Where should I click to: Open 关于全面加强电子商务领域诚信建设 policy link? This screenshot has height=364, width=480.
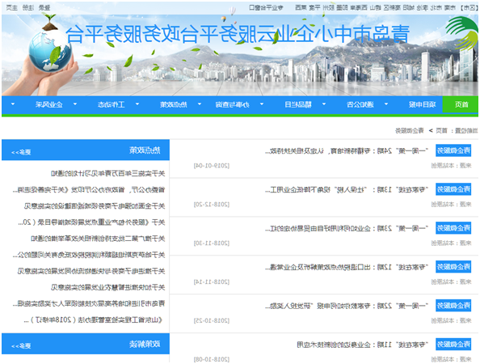pos(95,206)
